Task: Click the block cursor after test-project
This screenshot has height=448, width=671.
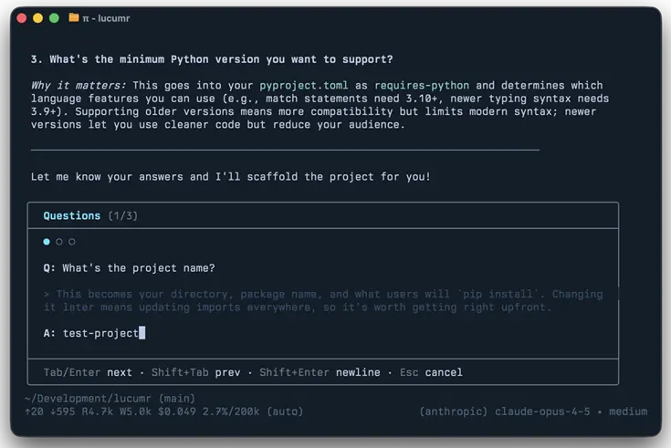Action: click(142, 333)
